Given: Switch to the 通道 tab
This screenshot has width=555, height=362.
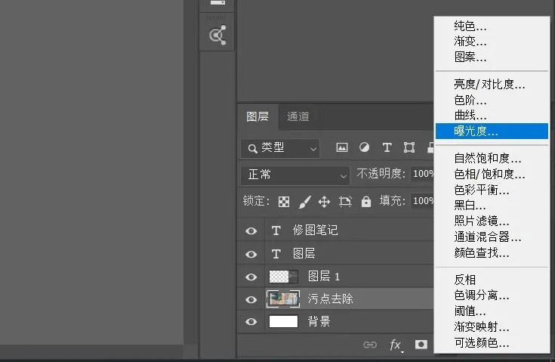Looking at the screenshot, I should (298, 116).
